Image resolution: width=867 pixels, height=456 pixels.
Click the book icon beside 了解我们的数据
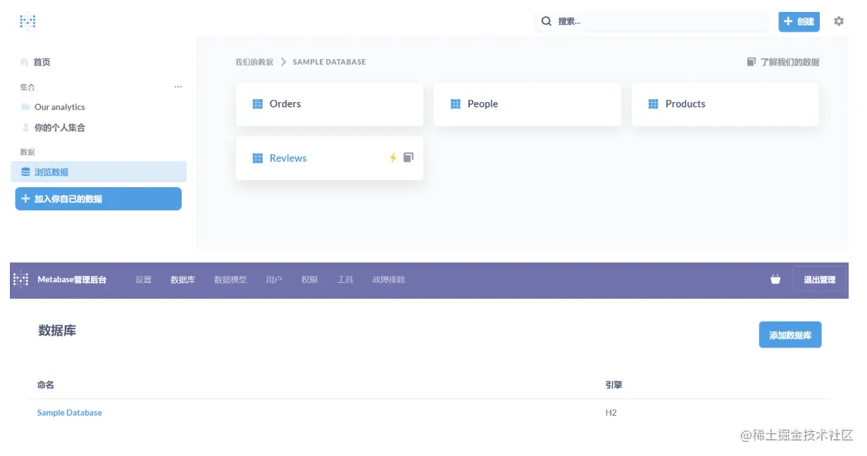pyautogui.click(x=751, y=62)
